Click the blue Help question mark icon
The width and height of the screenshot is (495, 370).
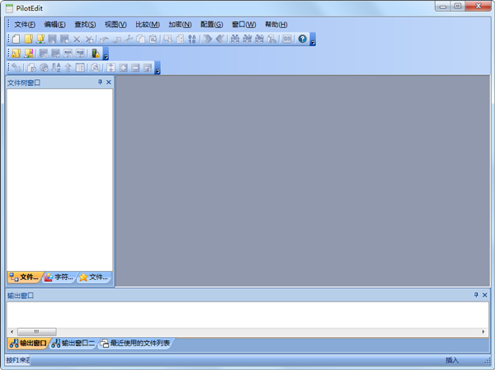tap(303, 39)
